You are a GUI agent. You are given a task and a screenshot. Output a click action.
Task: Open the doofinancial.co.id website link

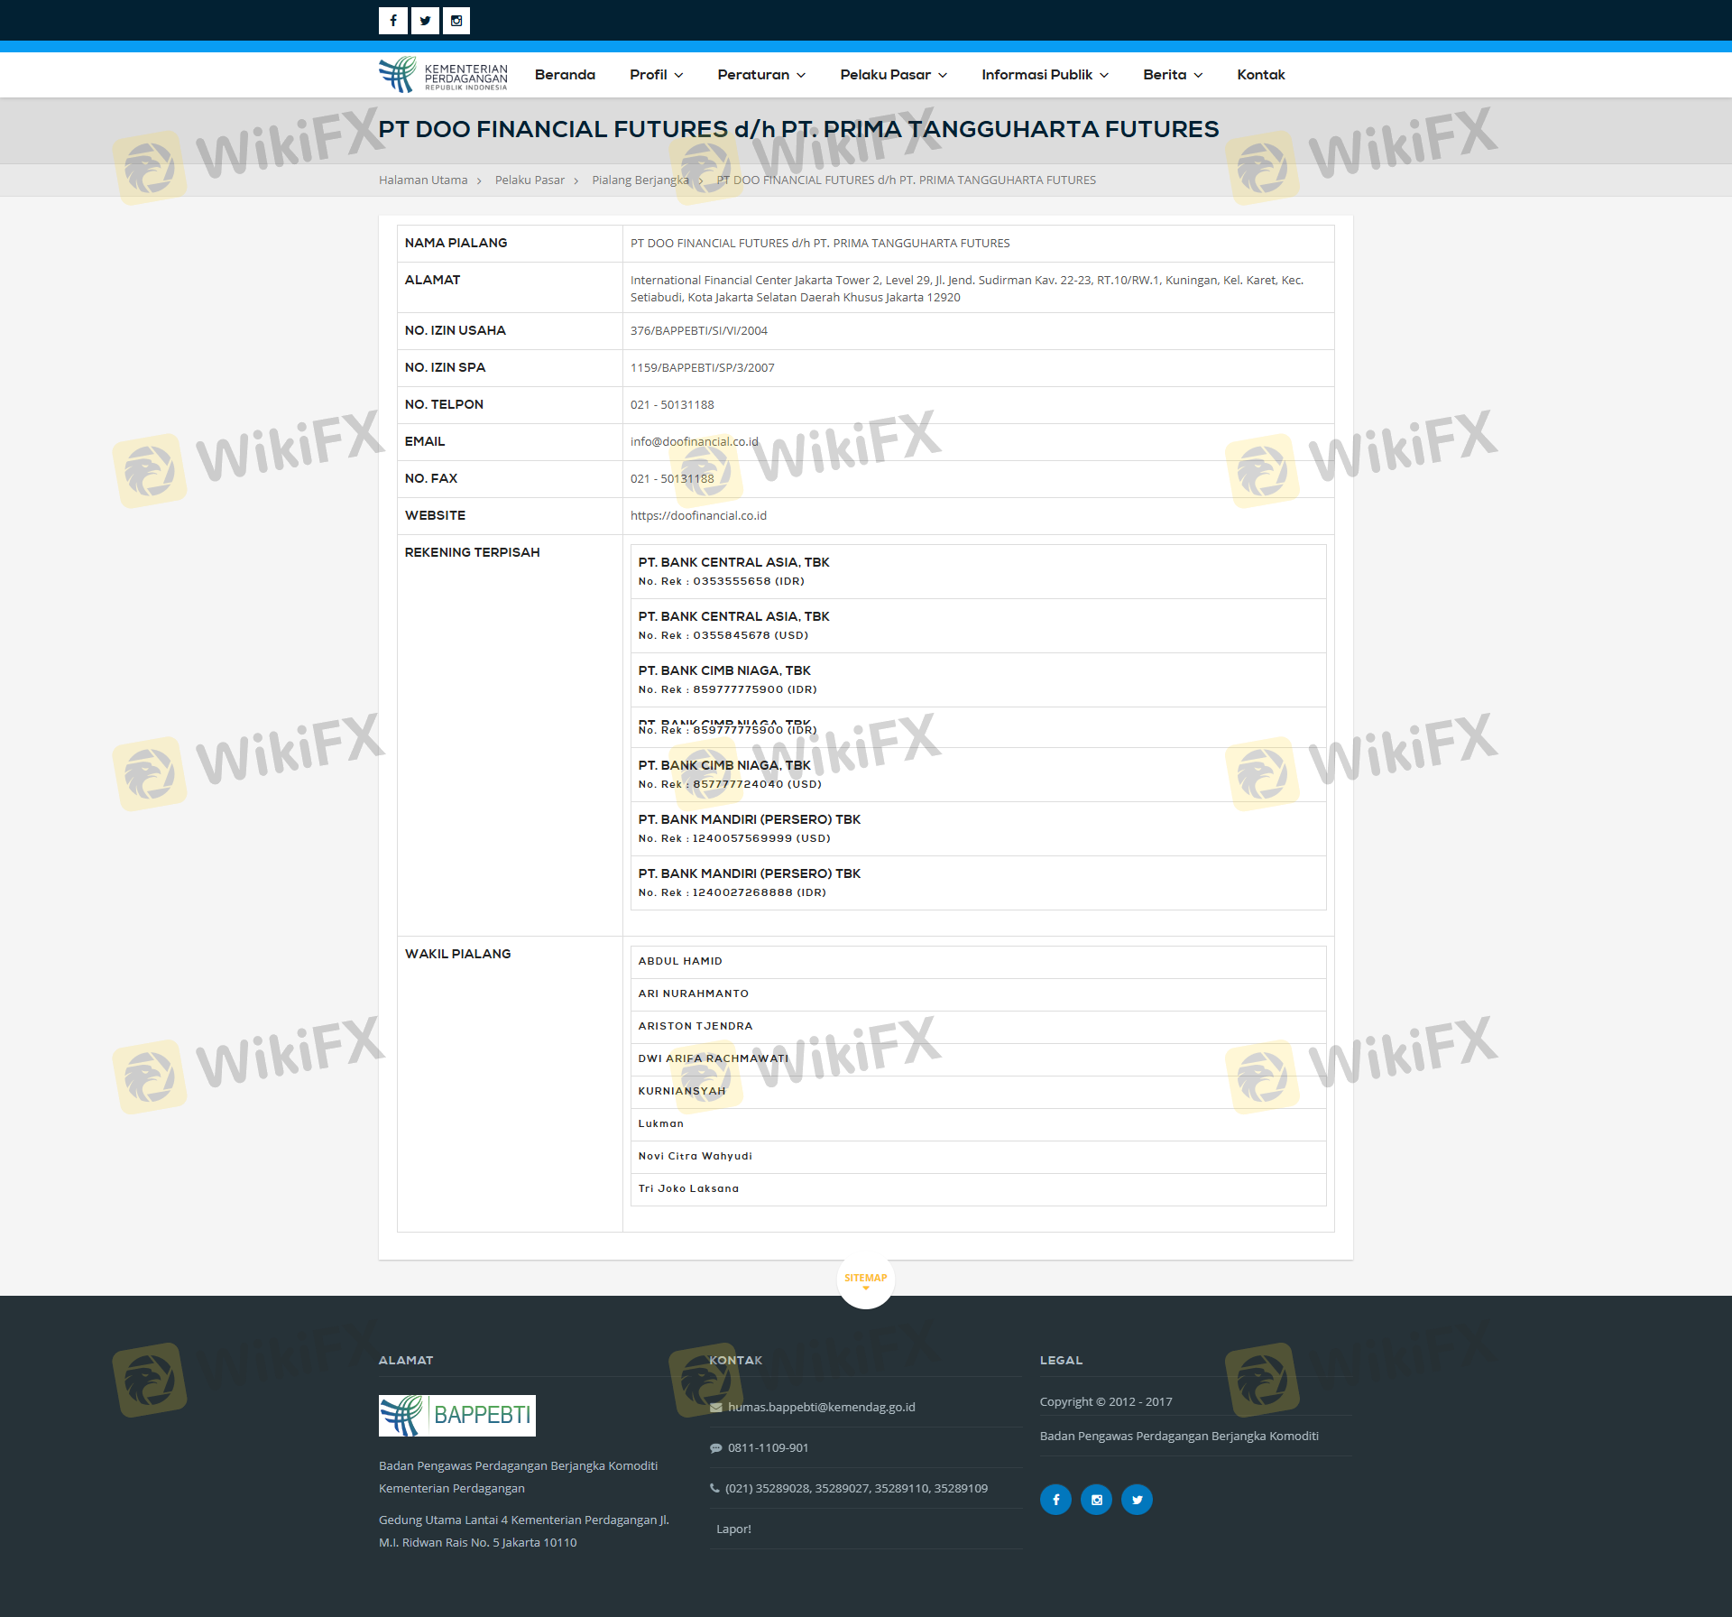[698, 516]
